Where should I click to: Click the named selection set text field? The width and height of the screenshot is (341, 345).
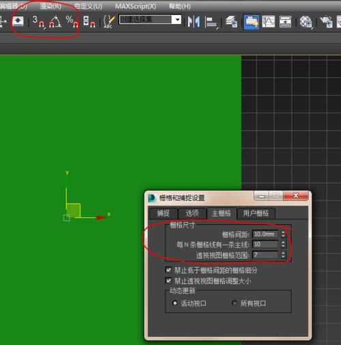click(145, 20)
